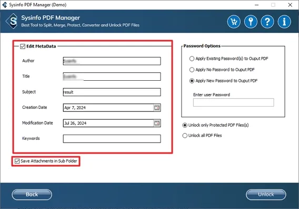299x209 pixels.
Task: Show the about info icon
Action: 284,22
